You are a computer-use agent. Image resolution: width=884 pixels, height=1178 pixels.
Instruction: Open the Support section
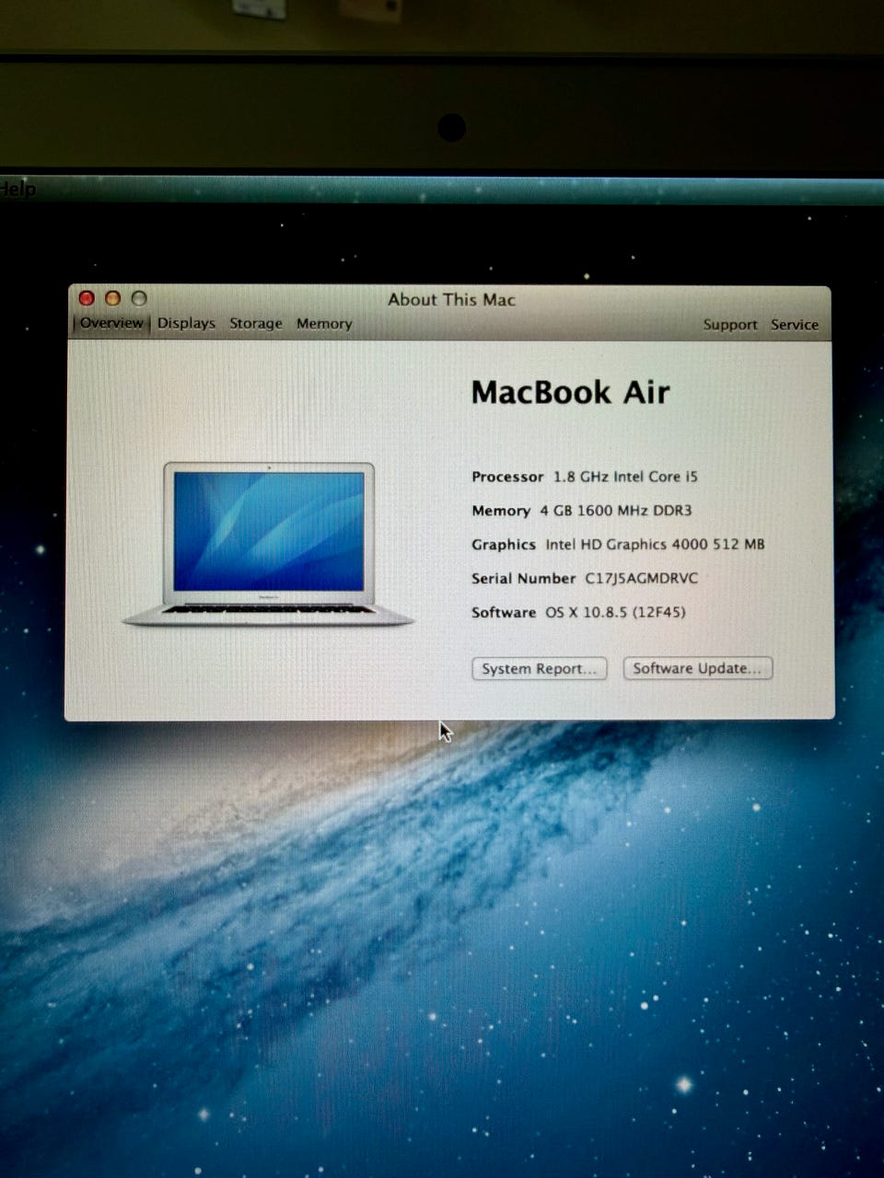(x=730, y=325)
